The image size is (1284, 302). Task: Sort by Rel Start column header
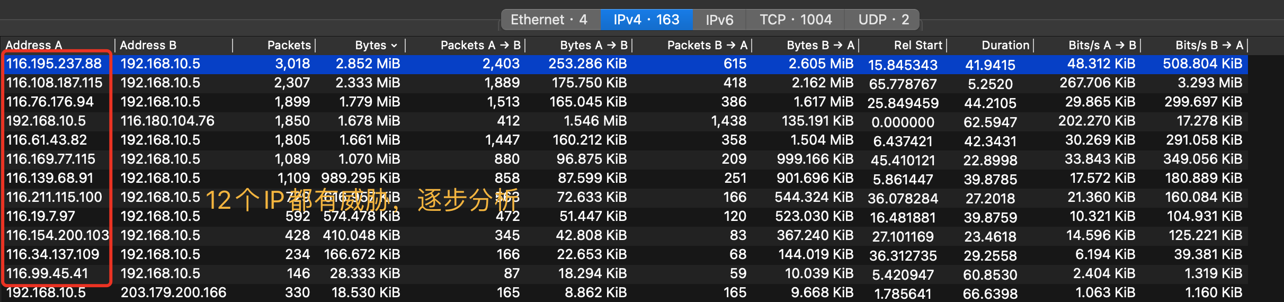point(917,46)
